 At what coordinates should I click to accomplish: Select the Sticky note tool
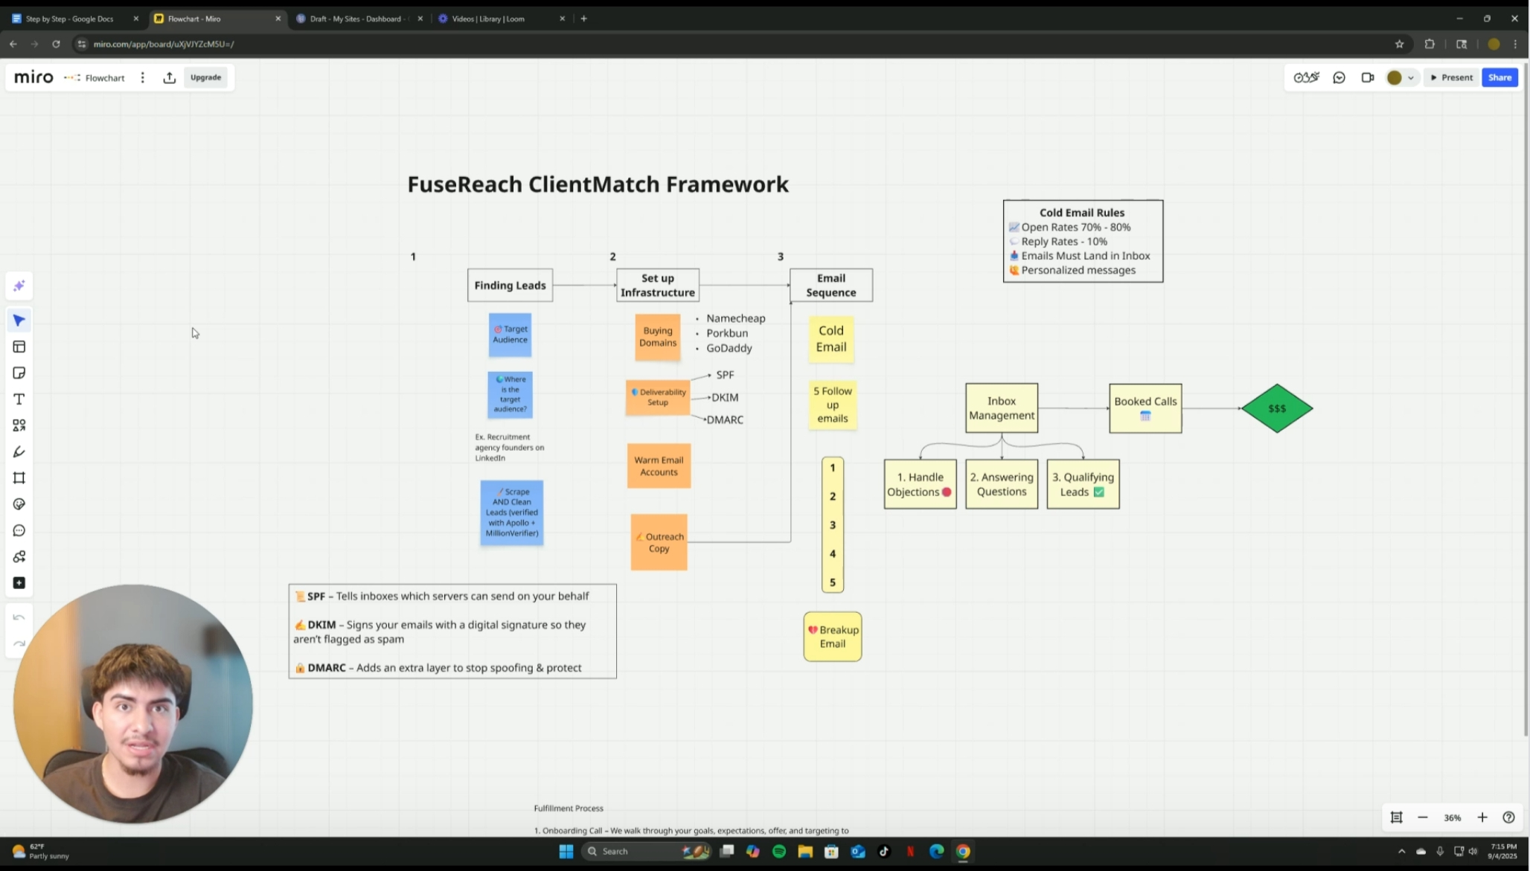[x=19, y=373]
